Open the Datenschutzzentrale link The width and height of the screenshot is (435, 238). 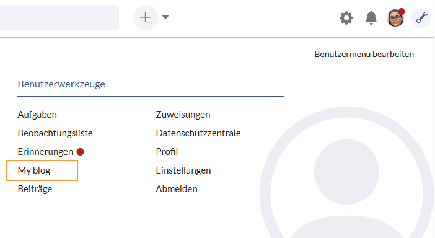pyautogui.click(x=198, y=133)
